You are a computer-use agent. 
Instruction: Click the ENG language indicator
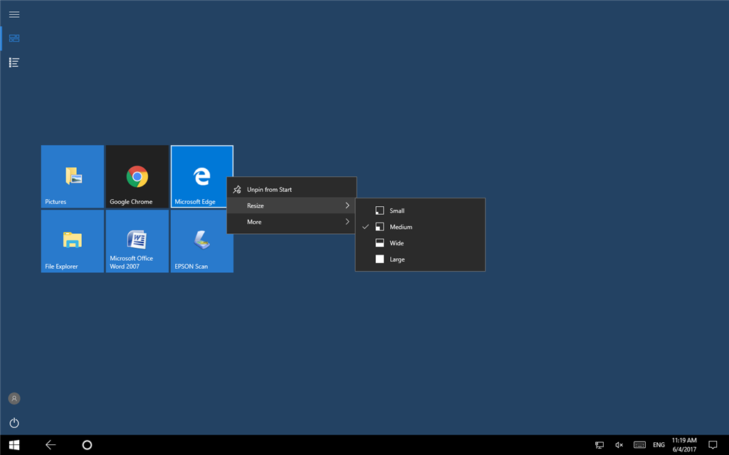pos(659,445)
